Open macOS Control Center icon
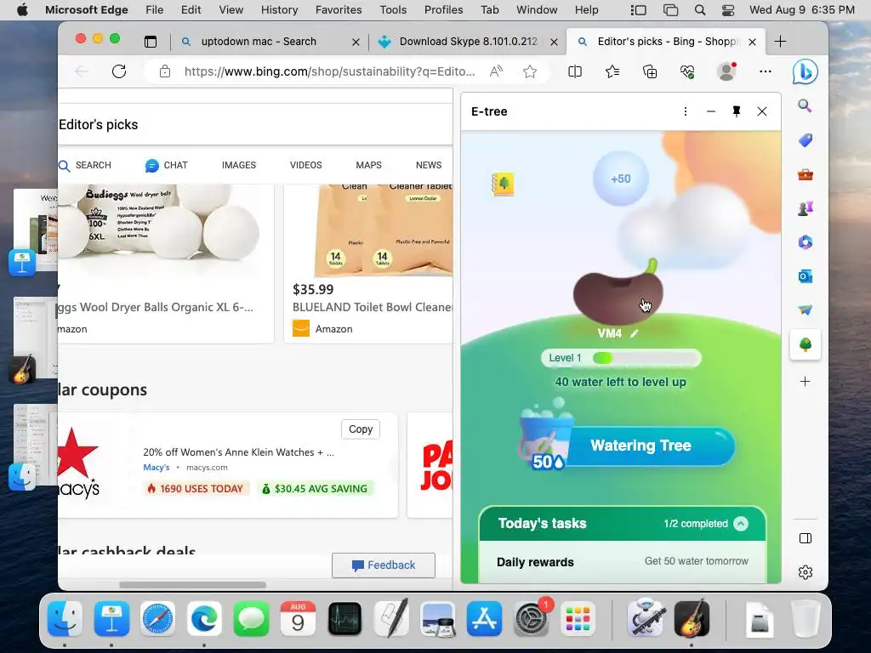The height and width of the screenshot is (653, 871). click(728, 10)
